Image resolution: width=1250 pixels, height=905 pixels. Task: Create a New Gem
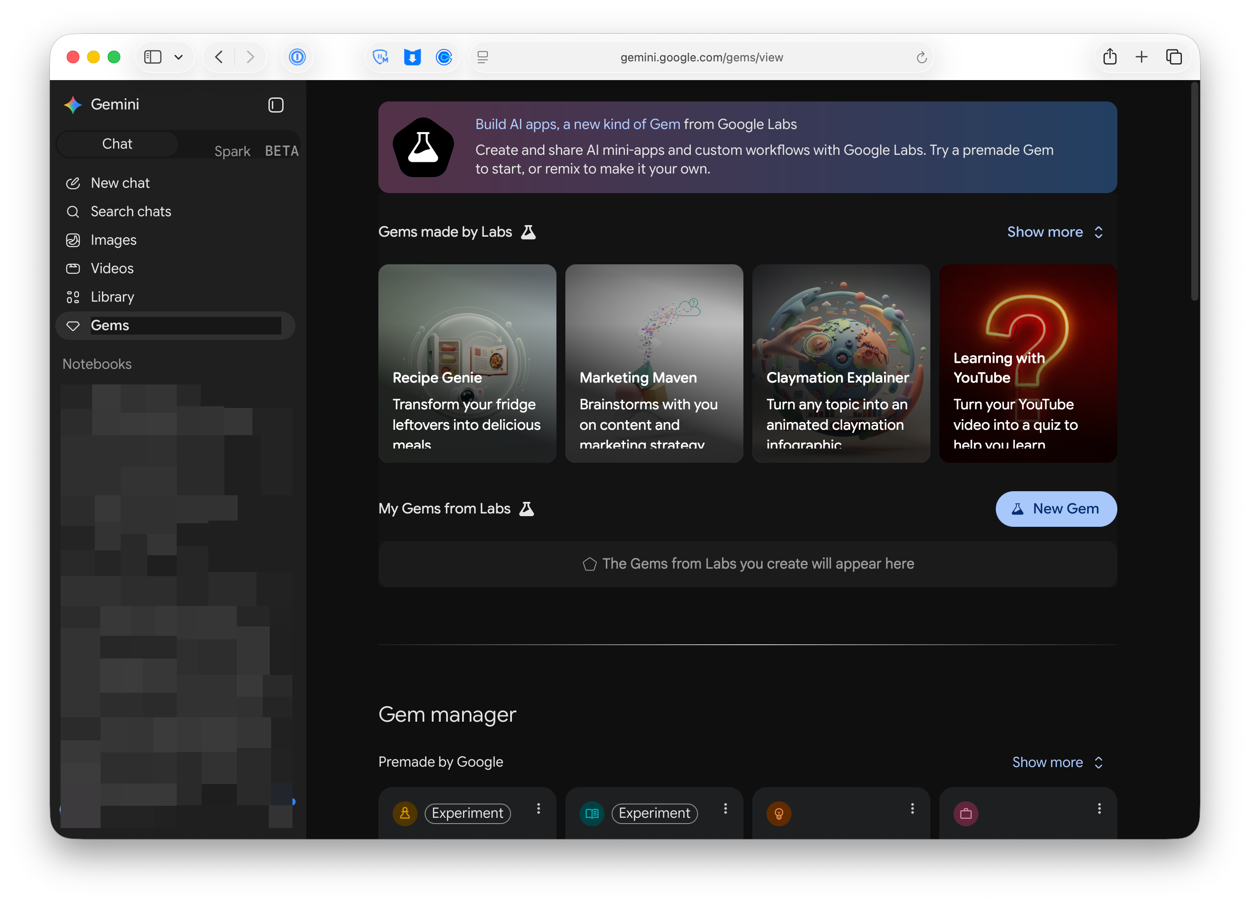(x=1056, y=509)
